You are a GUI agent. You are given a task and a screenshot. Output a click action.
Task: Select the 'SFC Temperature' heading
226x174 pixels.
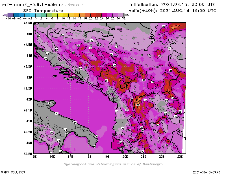pyautogui.click(x=43, y=11)
